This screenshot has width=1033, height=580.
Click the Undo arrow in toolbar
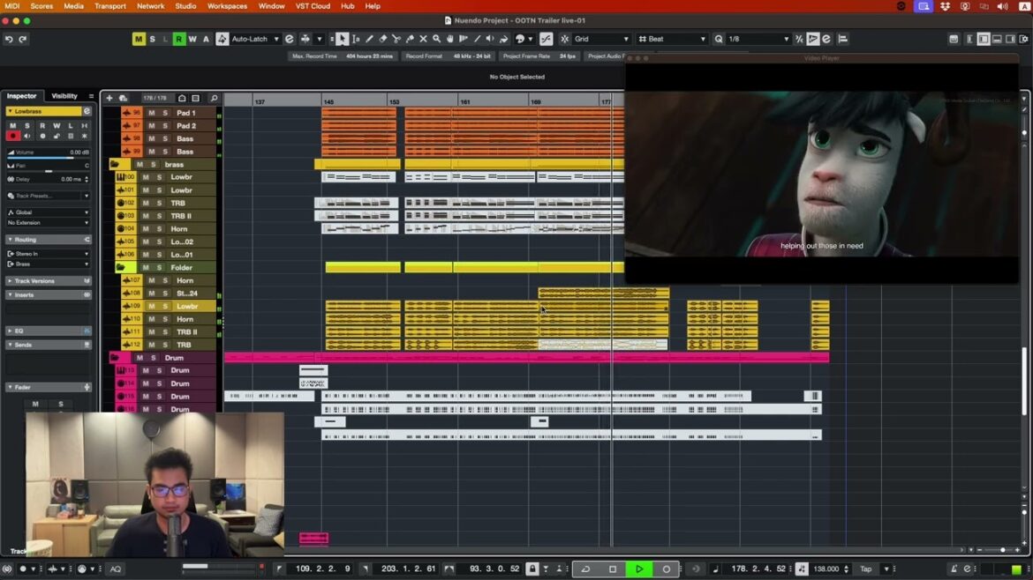point(9,39)
